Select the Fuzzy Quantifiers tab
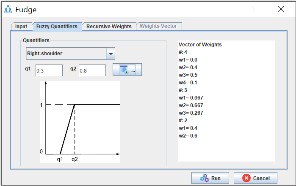 point(57,27)
